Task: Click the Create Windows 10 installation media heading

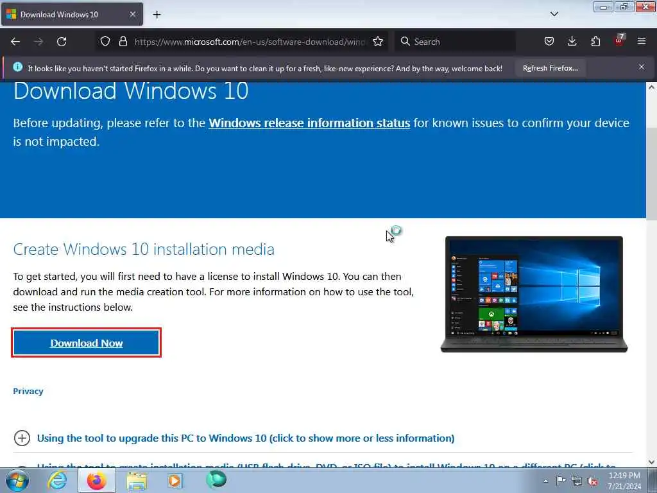Action: [144, 249]
